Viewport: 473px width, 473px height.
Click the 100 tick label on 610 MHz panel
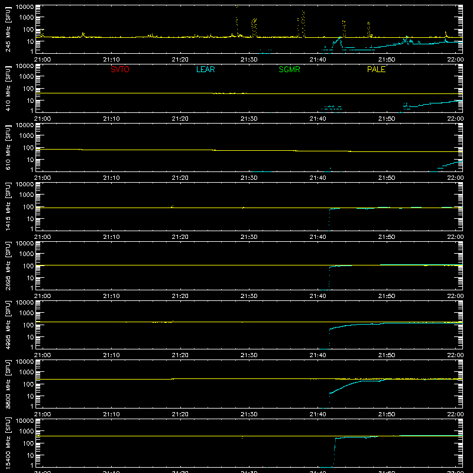click(x=28, y=148)
